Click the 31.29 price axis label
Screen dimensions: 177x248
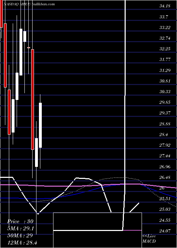pyautogui.click(x=165, y=70)
